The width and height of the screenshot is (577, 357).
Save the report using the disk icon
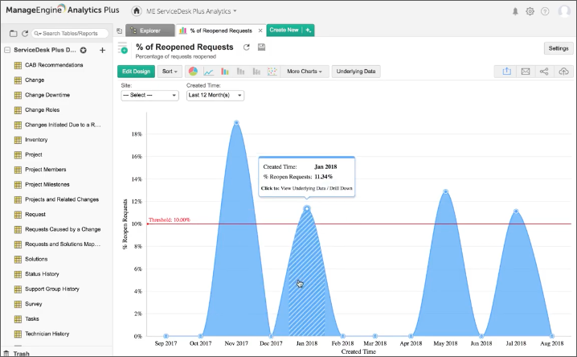261,47
